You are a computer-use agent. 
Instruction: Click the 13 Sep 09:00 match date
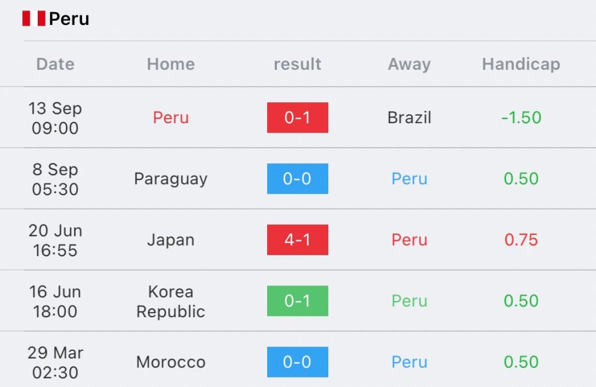(x=55, y=118)
